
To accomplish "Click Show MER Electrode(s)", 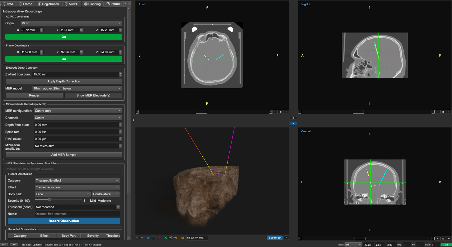I will pyautogui.click(x=93, y=95).
